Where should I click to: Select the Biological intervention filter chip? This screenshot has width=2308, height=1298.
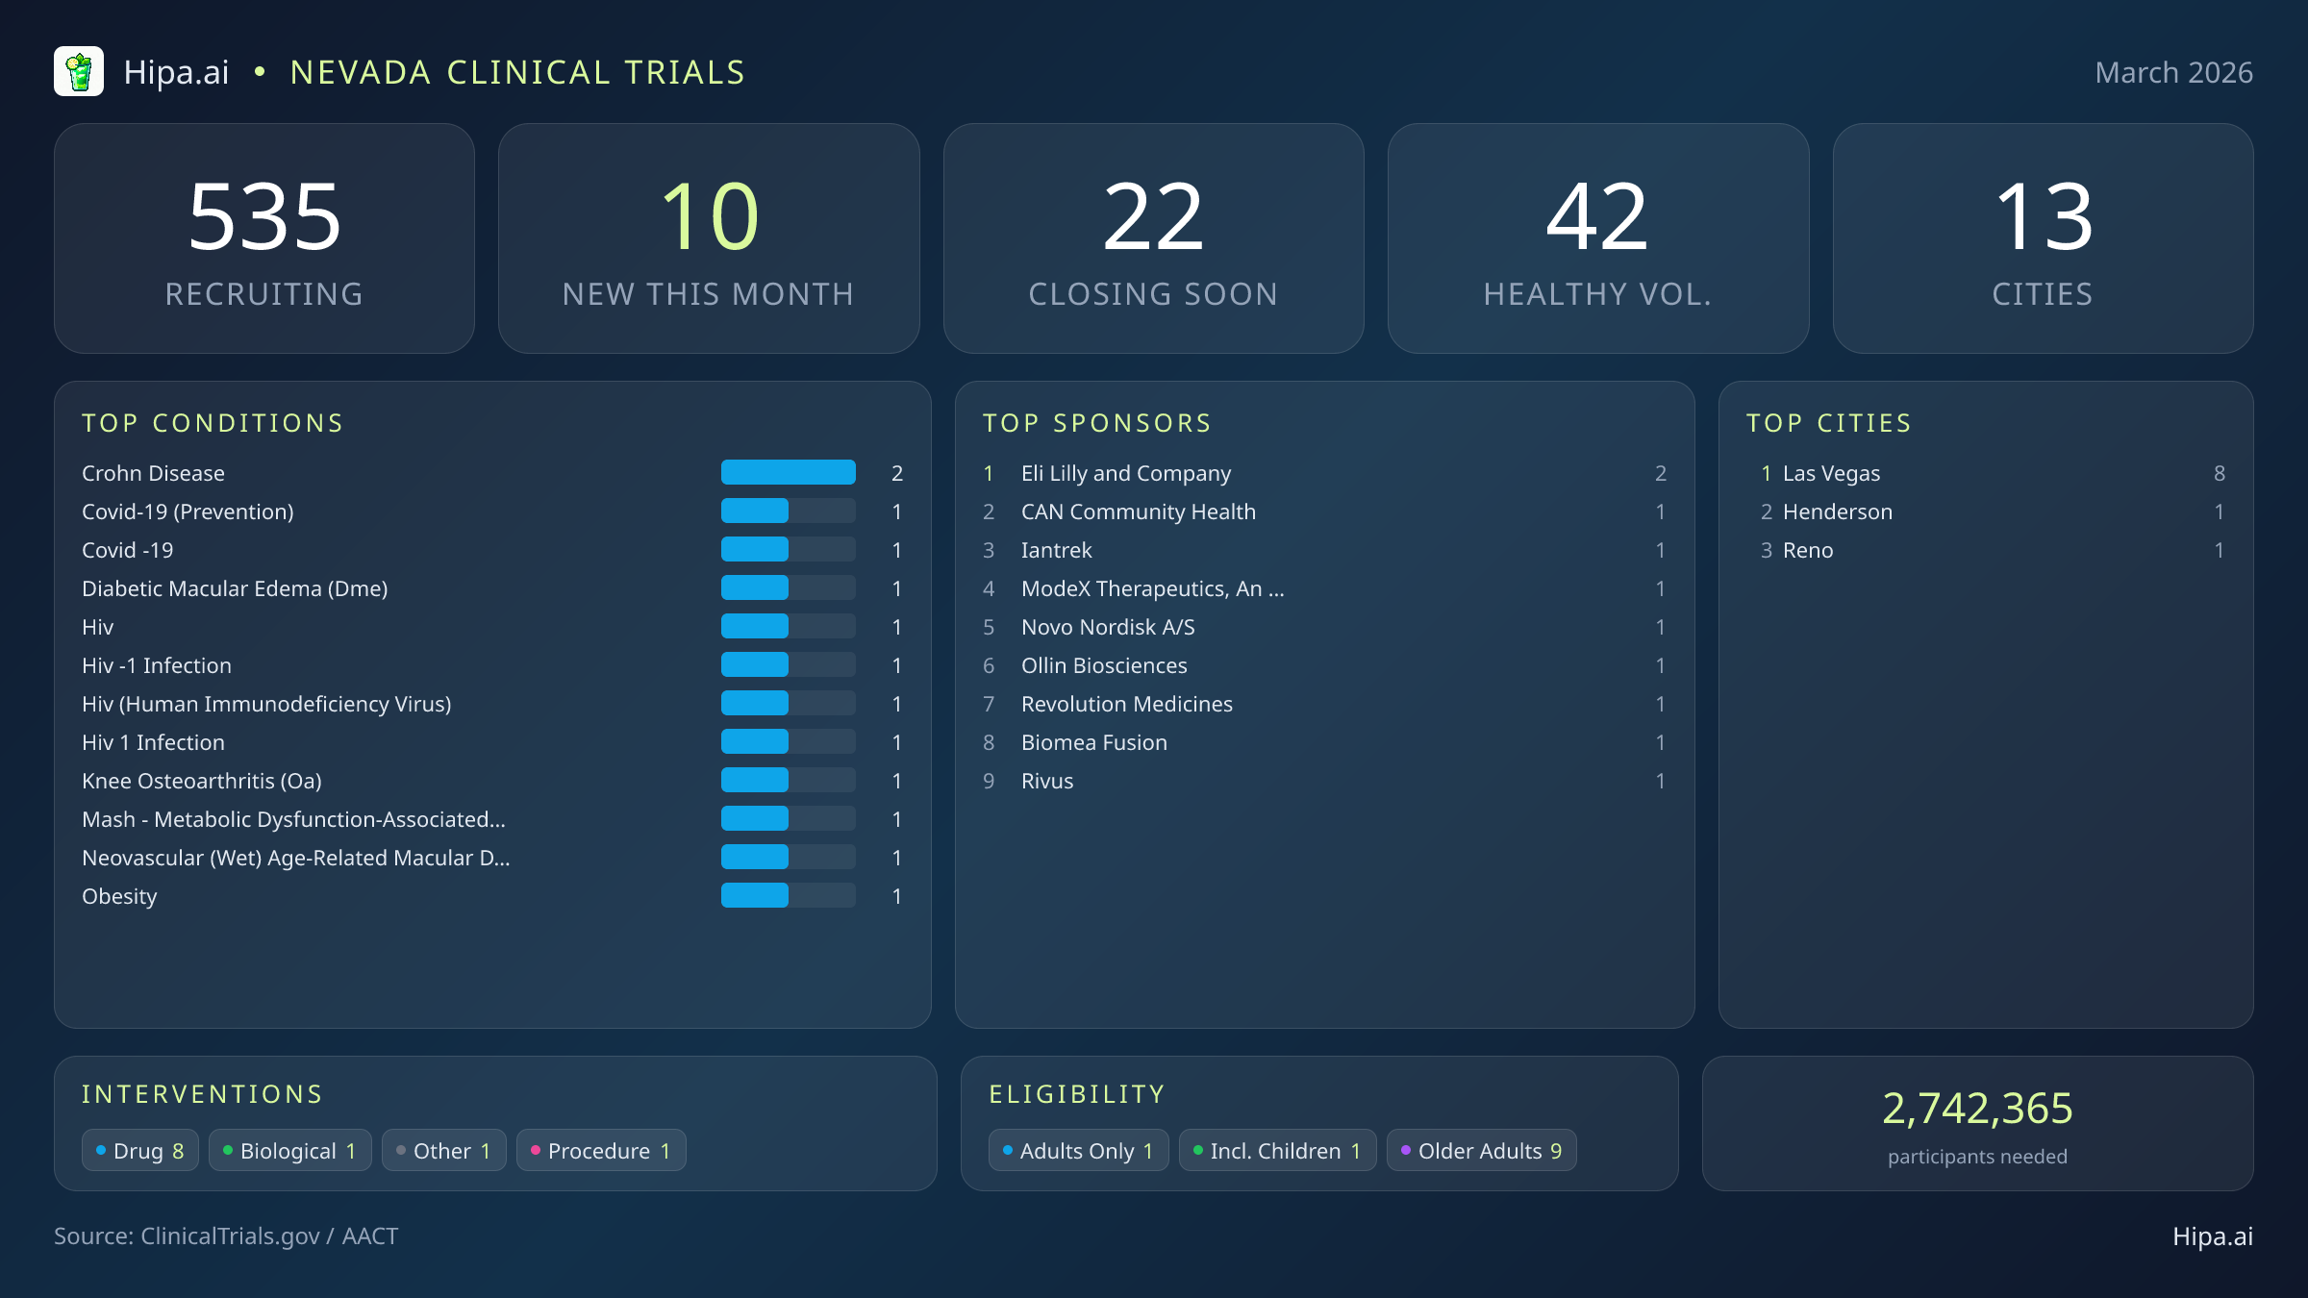[x=289, y=1150]
